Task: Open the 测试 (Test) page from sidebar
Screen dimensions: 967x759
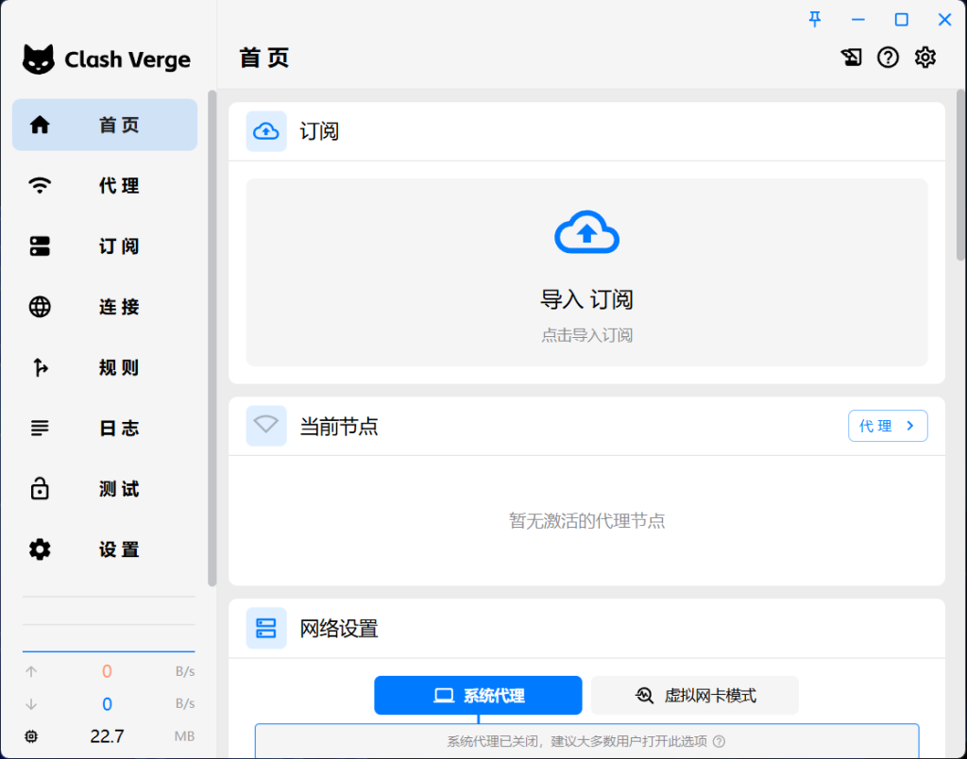Action: pyautogui.click(x=104, y=489)
